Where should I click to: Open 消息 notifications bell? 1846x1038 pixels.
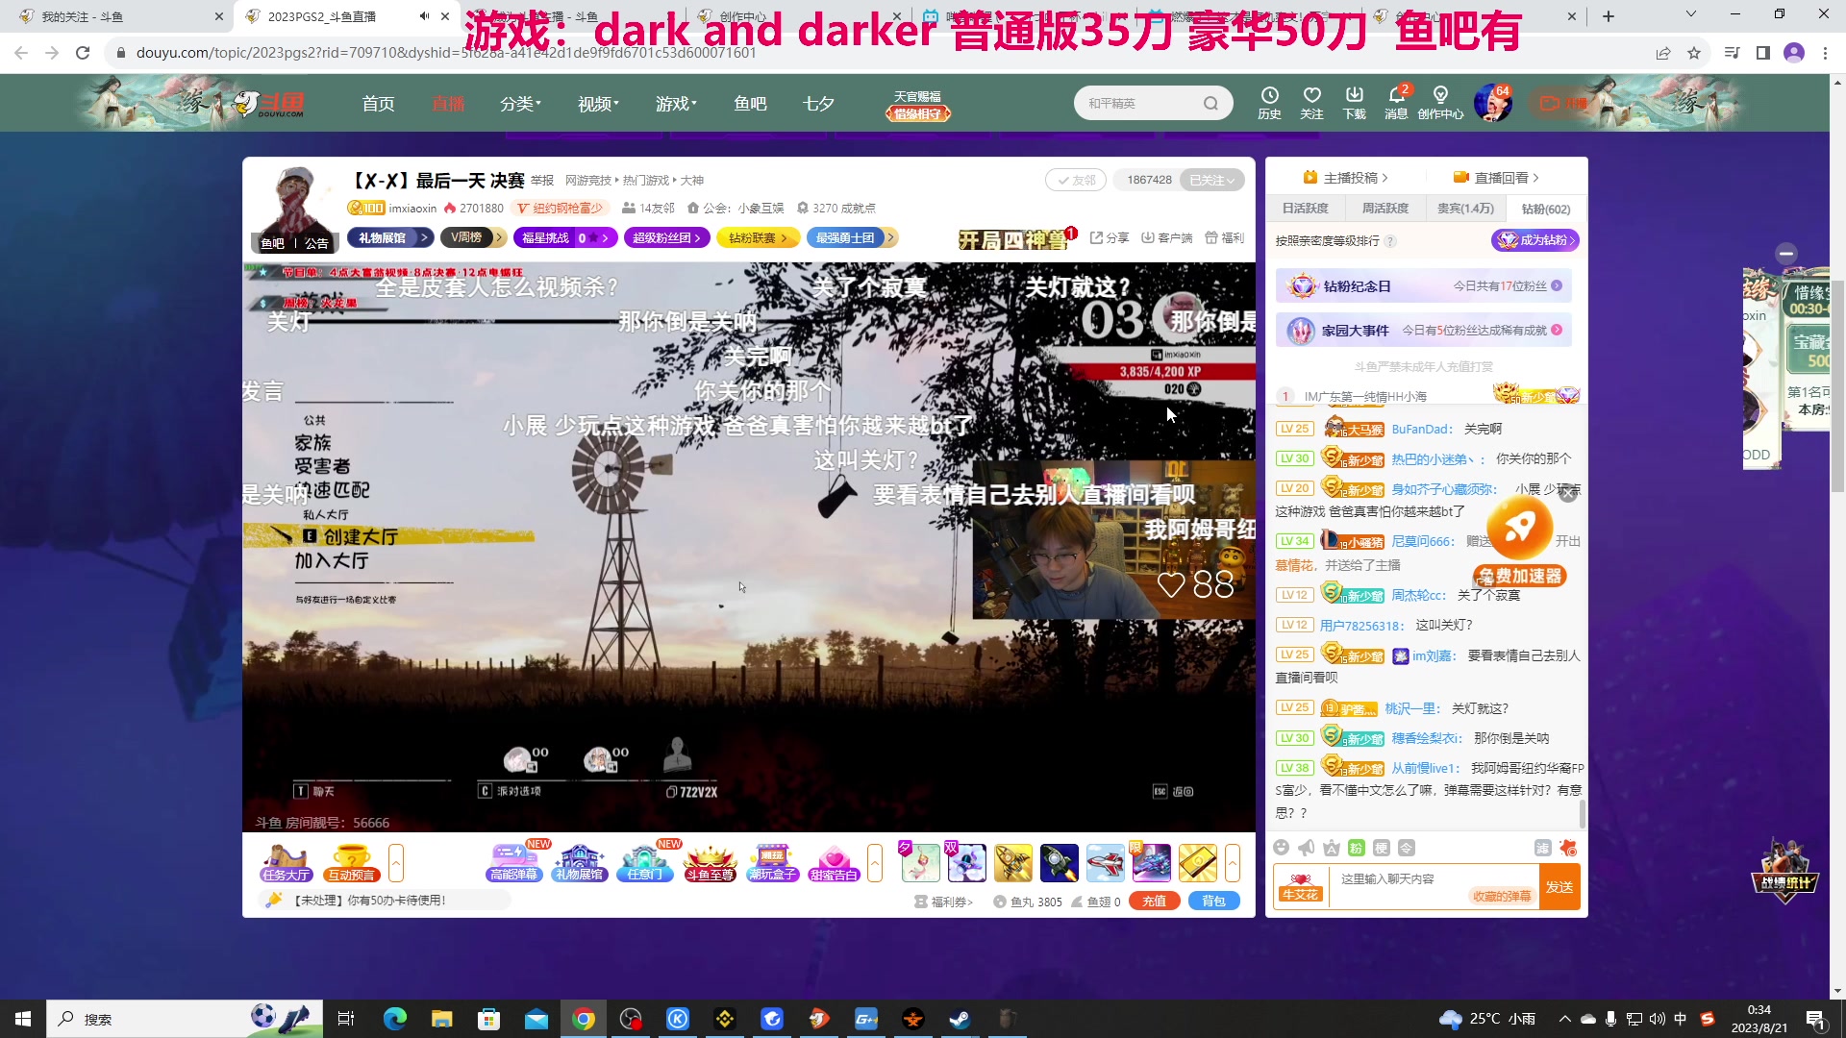pos(1396,102)
